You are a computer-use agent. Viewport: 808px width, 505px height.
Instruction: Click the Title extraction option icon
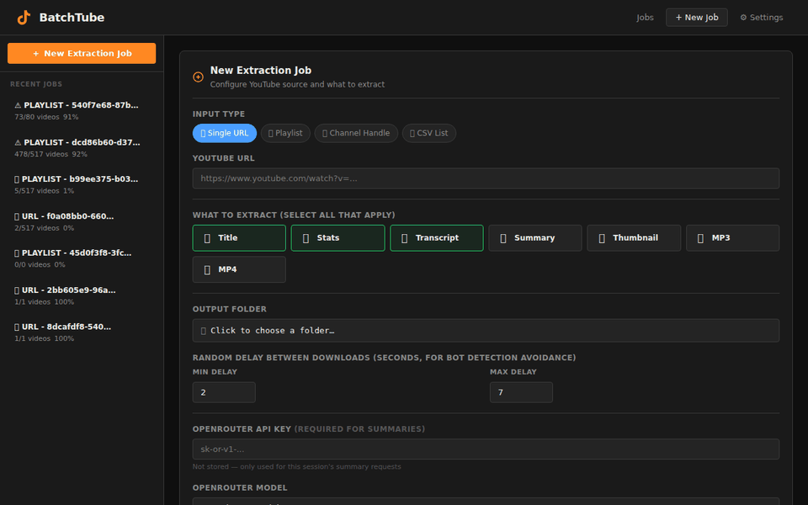(x=205, y=238)
